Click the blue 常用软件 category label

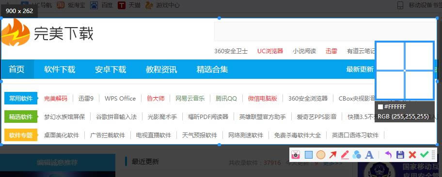(21, 99)
